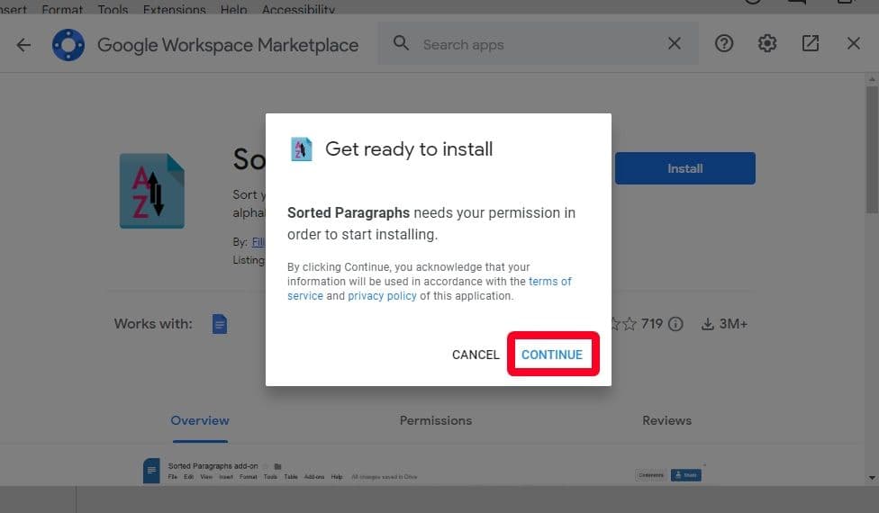Screen dimensions: 879x513
Task: Click in the Search apps field
Action: [536, 44]
